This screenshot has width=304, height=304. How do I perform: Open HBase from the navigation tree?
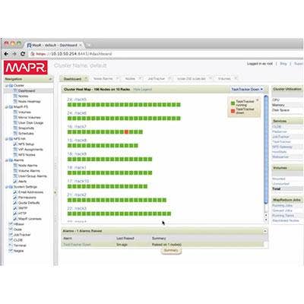click(18, 224)
